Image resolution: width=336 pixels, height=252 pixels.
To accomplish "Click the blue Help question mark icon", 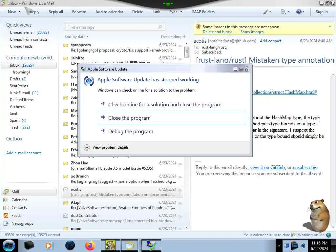I will point(299,12).
